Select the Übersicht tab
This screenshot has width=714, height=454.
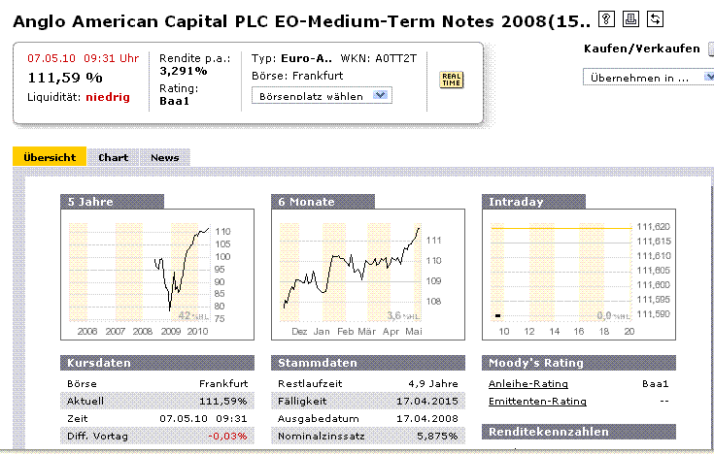tap(50, 157)
